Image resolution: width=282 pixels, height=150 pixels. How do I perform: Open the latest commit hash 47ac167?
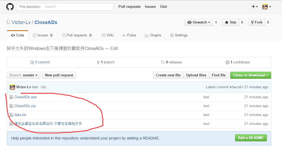click(x=236, y=87)
